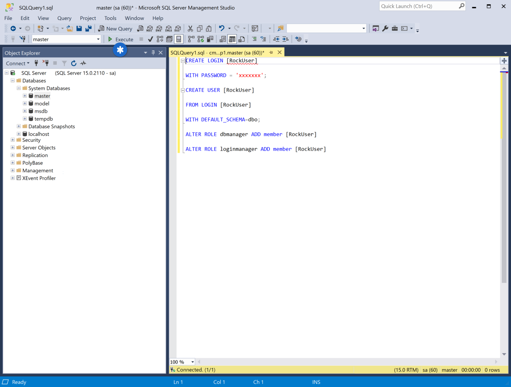Click the Parse checkmark icon
Viewport: 511px width, 387px height.
pos(150,39)
